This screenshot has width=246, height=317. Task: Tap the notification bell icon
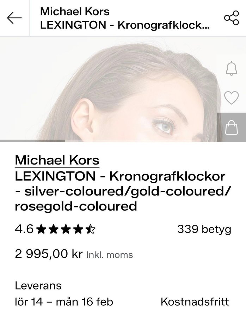coord(231,68)
